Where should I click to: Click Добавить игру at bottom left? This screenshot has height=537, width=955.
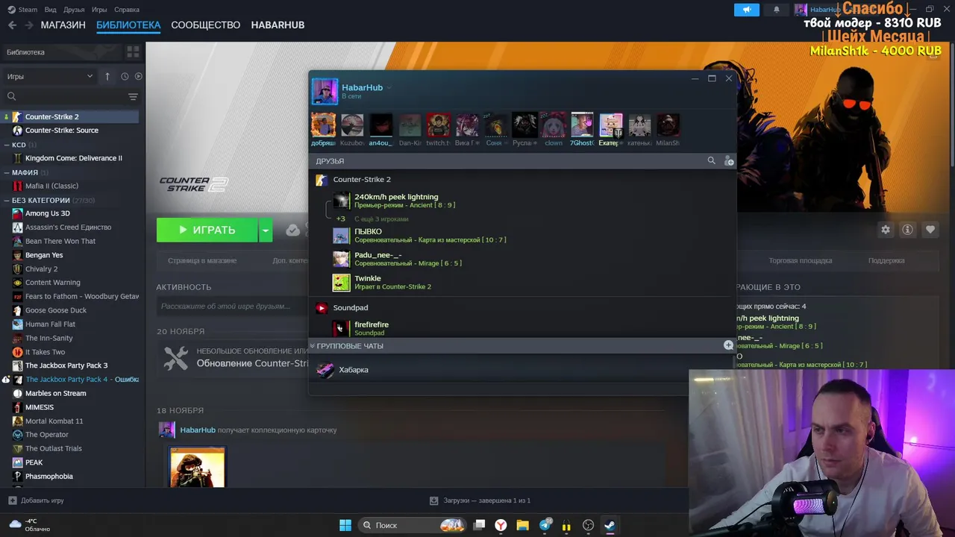pos(36,500)
